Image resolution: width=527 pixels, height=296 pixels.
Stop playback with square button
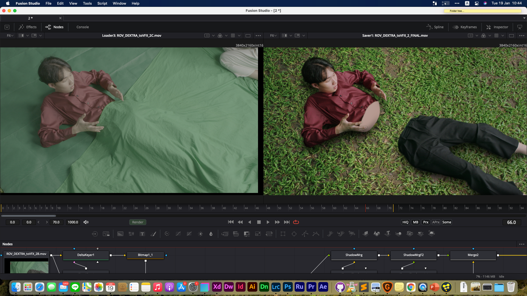click(x=259, y=222)
